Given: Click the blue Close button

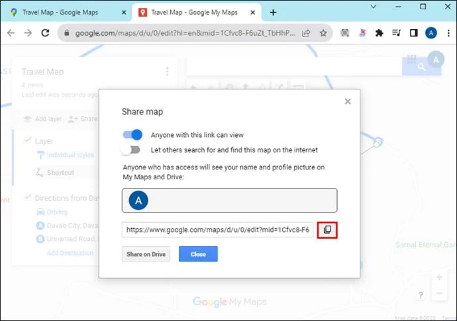Looking at the screenshot, I should pyautogui.click(x=198, y=254).
